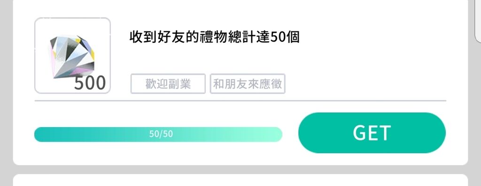Open the 歡迎副業 tag

(x=168, y=84)
